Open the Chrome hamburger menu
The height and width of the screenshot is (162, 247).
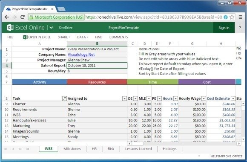point(240,17)
